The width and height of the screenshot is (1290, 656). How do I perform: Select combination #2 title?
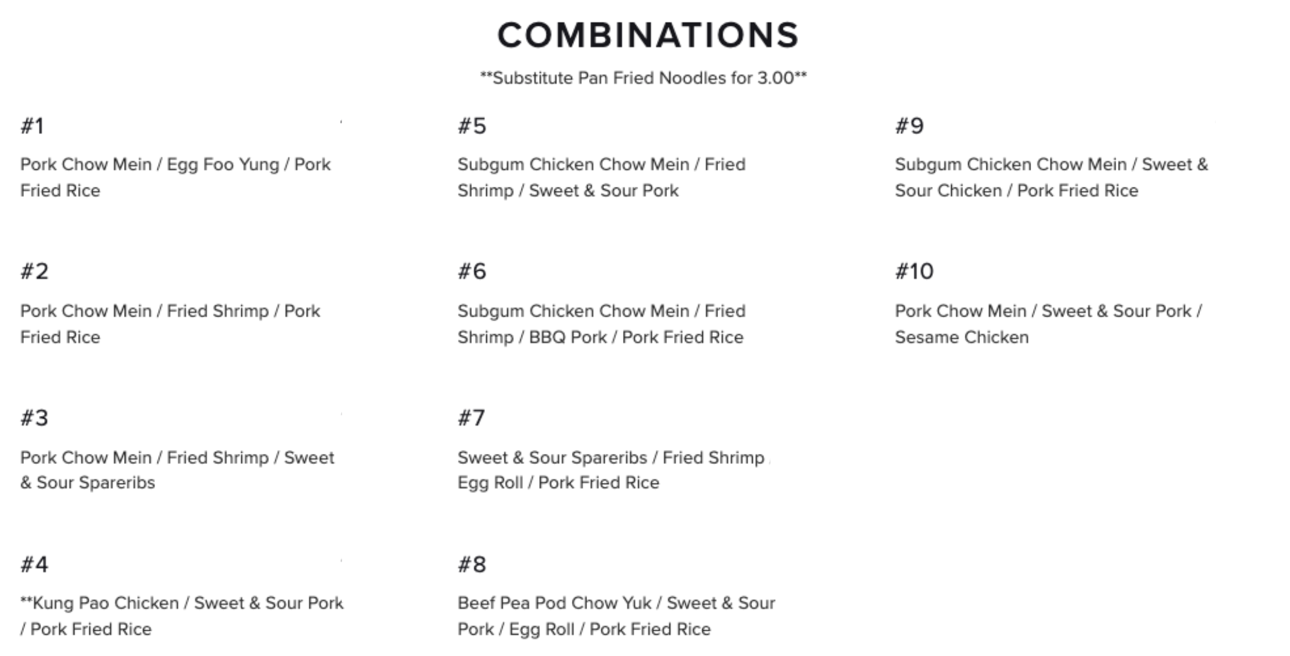pos(35,271)
